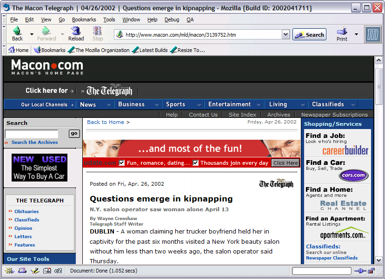Open Composer from status bar component icon
The width and height of the screenshot is (385, 279).
[x=35, y=271]
